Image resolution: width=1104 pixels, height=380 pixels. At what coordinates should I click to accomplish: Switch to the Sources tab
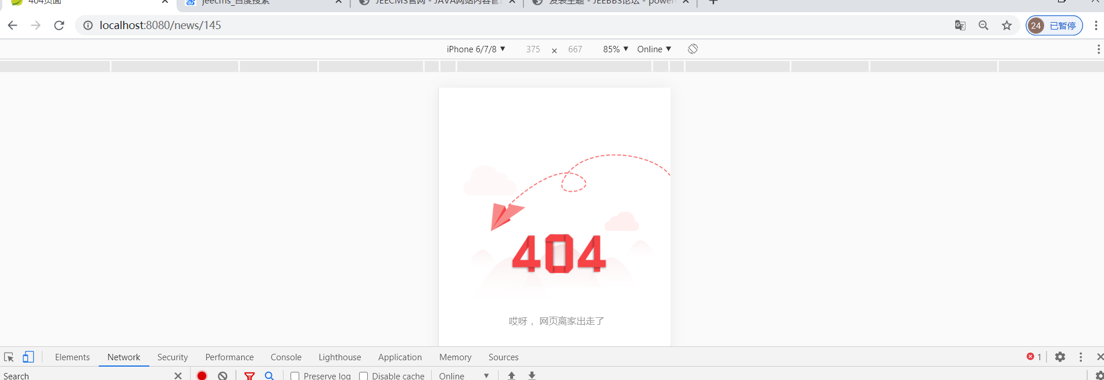(x=503, y=357)
